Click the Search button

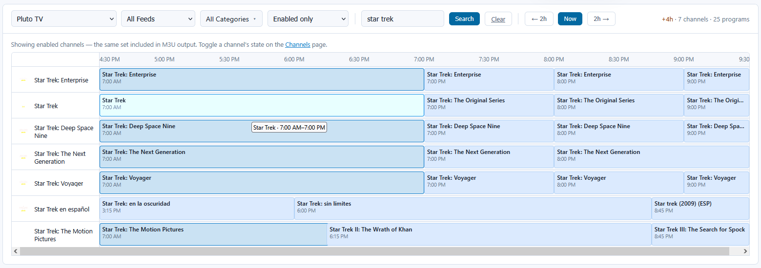[x=464, y=19]
